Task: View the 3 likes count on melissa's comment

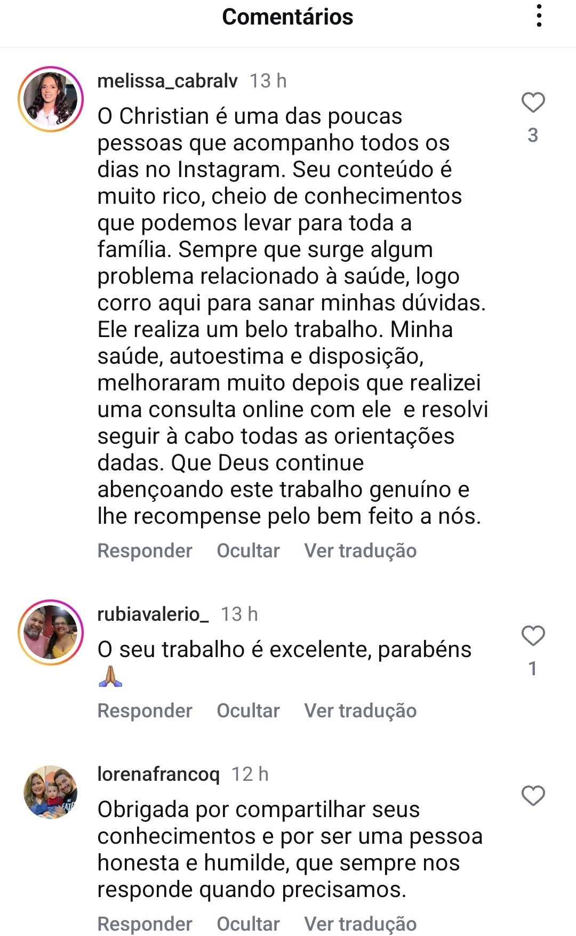Action: click(x=533, y=135)
